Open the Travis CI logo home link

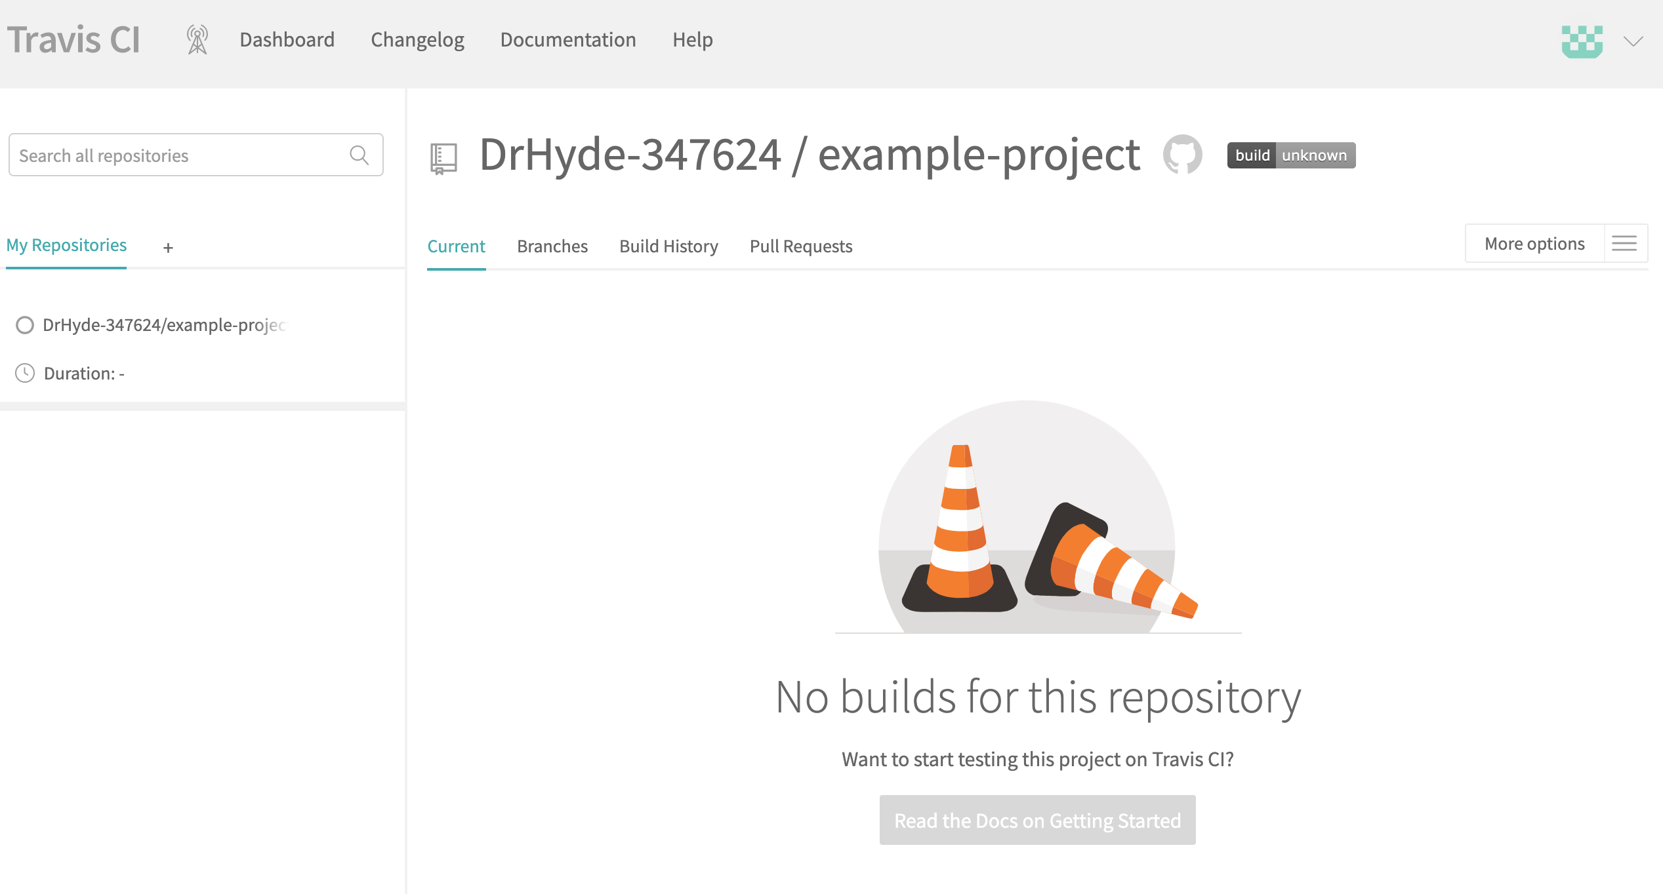pos(73,39)
